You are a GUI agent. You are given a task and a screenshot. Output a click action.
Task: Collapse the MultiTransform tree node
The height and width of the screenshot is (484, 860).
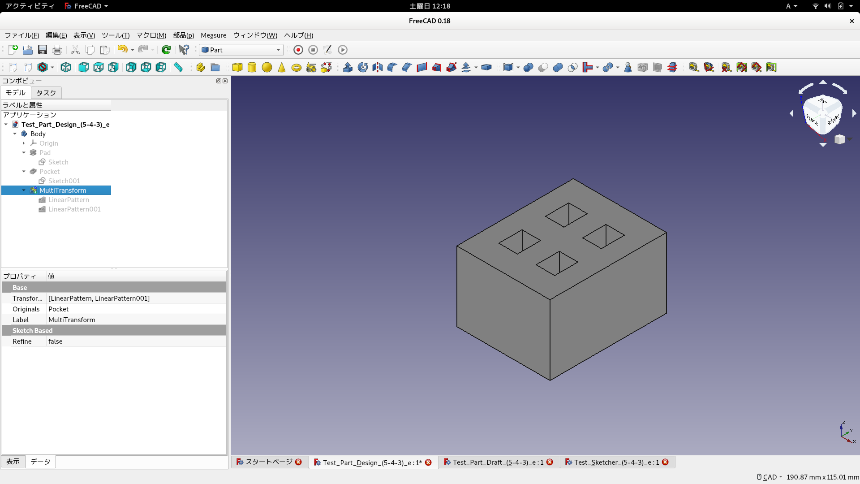tap(24, 190)
